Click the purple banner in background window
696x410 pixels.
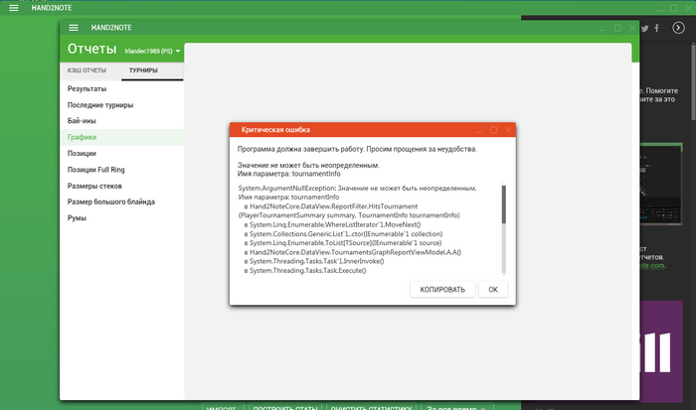[x=661, y=351]
